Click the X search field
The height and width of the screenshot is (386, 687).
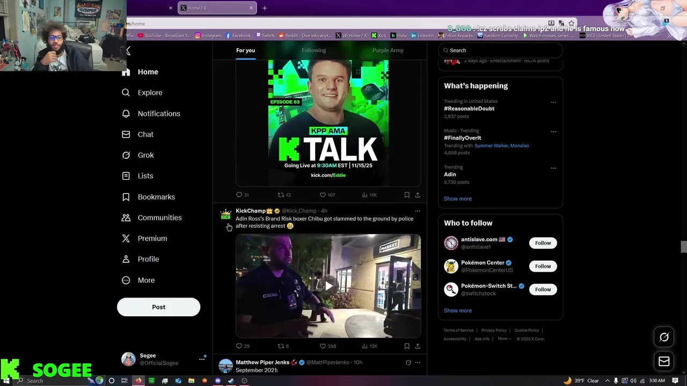tap(500, 50)
